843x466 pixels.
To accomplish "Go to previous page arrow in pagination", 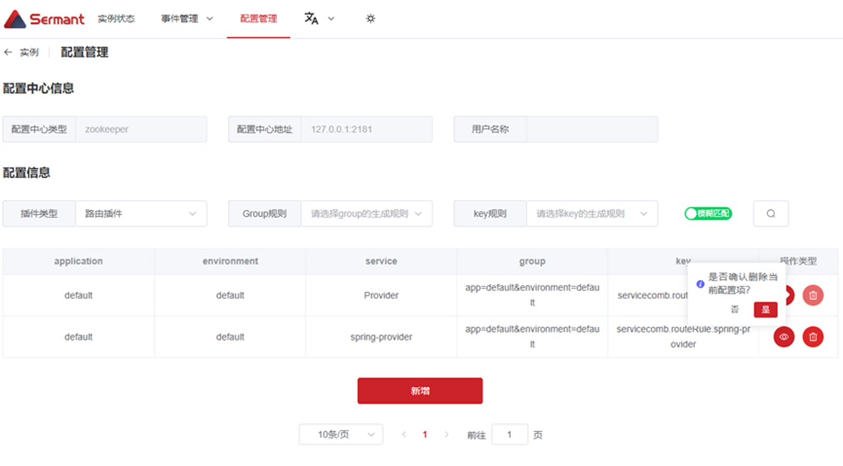I will (x=404, y=435).
